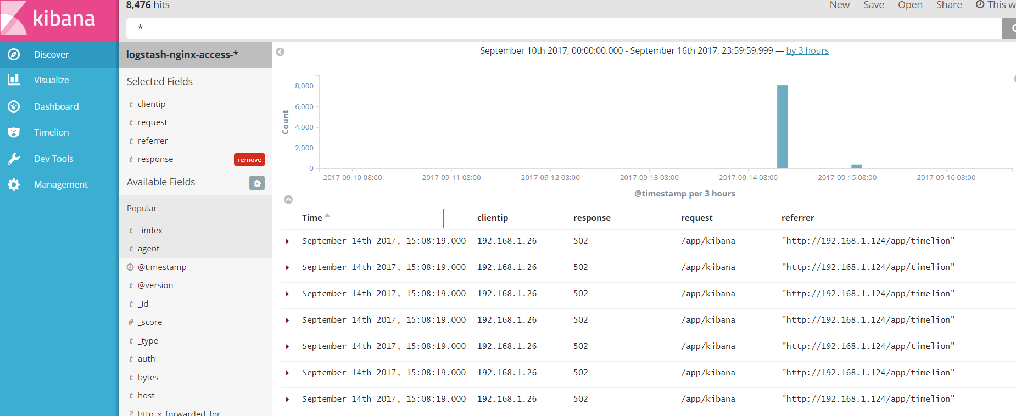The height and width of the screenshot is (416, 1016).
Task: Expand the second log row
Action: (287, 268)
